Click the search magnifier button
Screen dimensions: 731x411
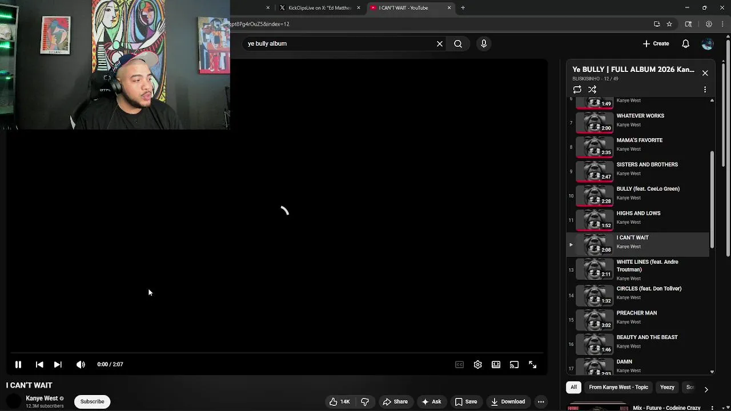[x=458, y=43]
